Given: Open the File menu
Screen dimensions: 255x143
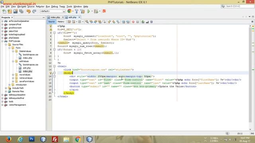Looking at the screenshot, I should 2,6.
